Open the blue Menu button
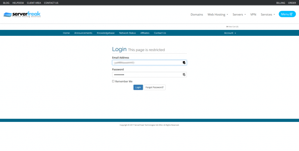 (287, 14)
